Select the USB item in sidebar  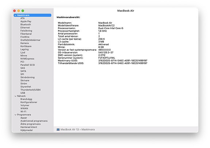point(23,93)
